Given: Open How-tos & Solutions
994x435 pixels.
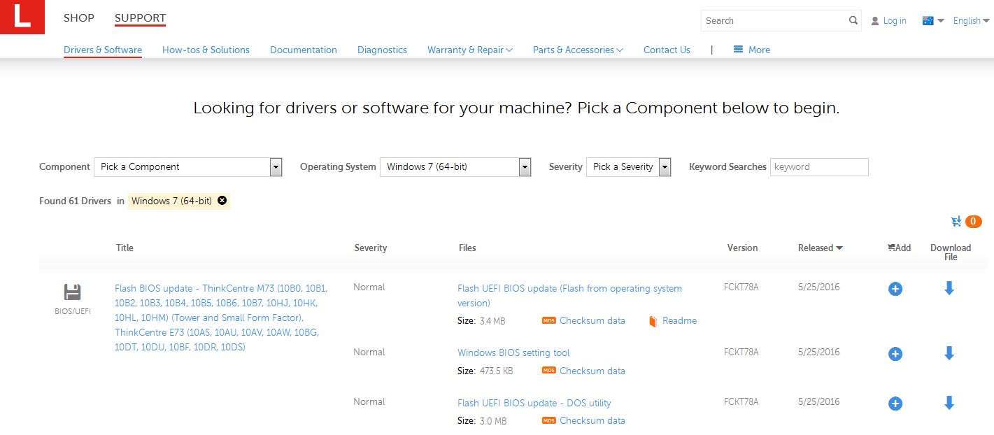Looking at the screenshot, I should [206, 50].
